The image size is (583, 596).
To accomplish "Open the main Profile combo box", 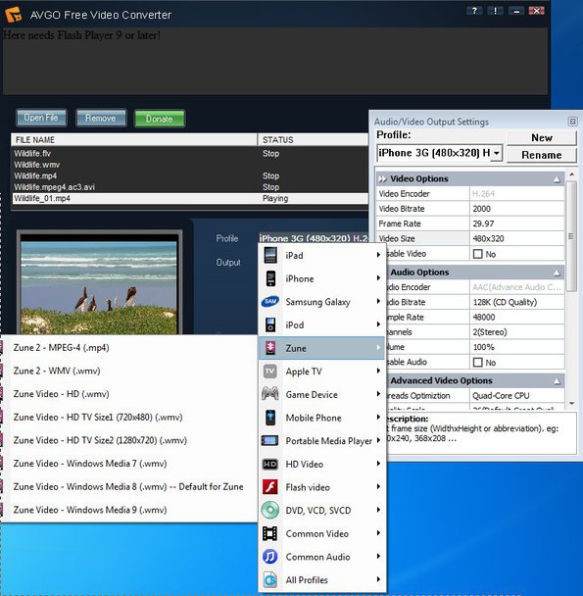I will [314, 238].
